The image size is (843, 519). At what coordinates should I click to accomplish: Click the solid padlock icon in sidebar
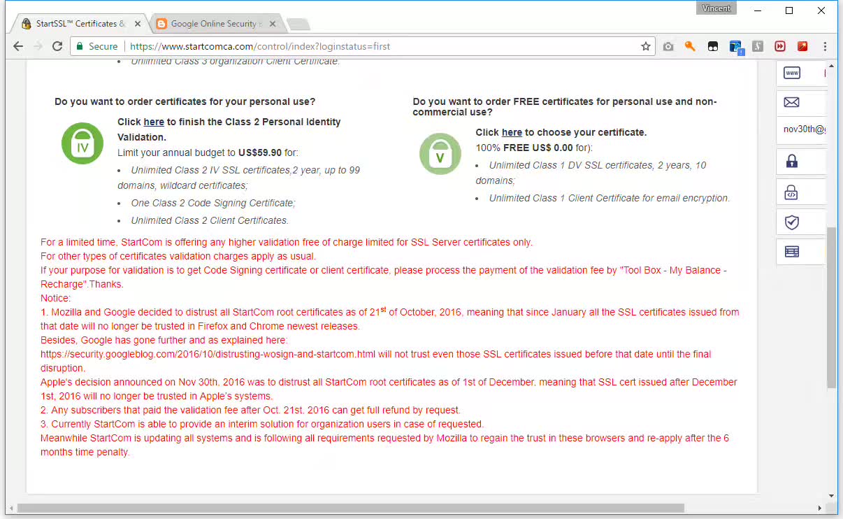(x=792, y=162)
